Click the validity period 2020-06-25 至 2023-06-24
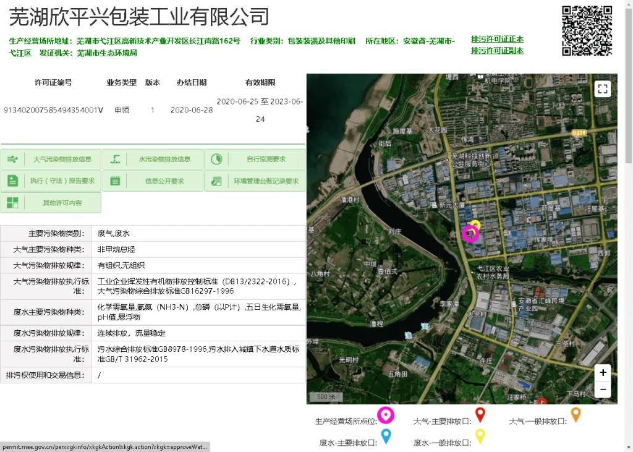 pyautogui.click(x=260, y=110)
